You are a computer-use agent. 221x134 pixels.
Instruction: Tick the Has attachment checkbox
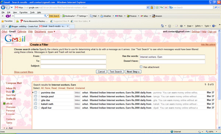[141, 67]
